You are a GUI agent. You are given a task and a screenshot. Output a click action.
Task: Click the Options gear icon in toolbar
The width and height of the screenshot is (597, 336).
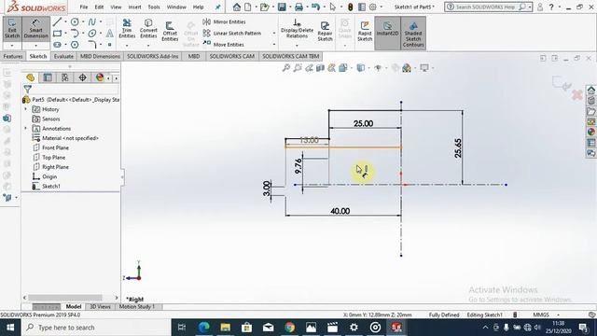(x=373, y=7)
